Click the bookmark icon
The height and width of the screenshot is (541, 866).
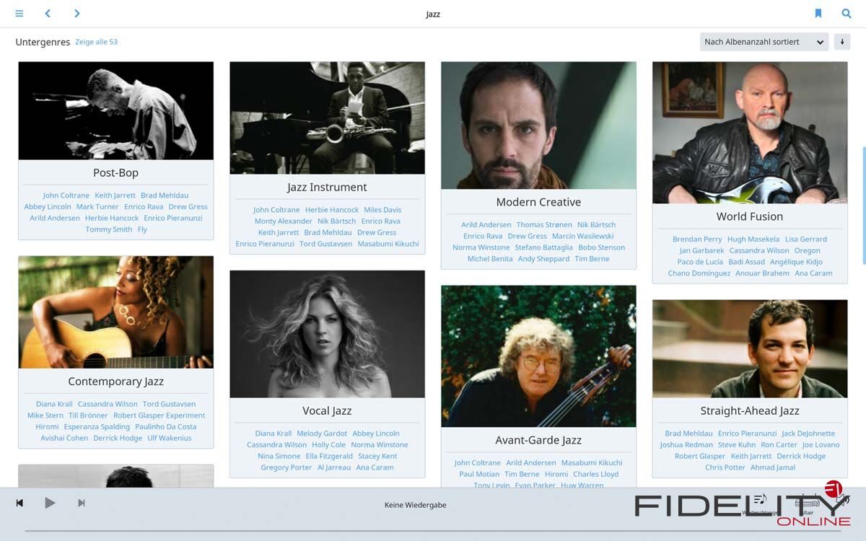(x=818, y=14)
